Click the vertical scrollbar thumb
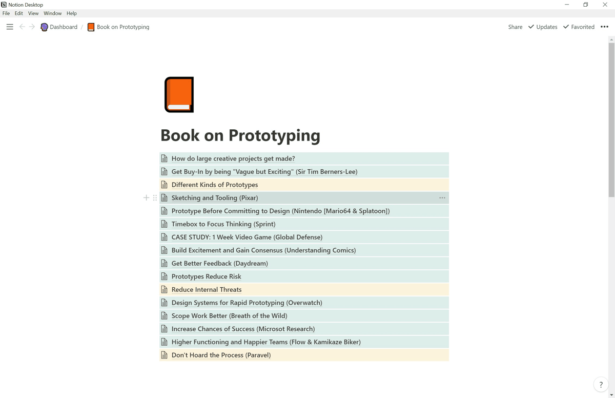 611,120
